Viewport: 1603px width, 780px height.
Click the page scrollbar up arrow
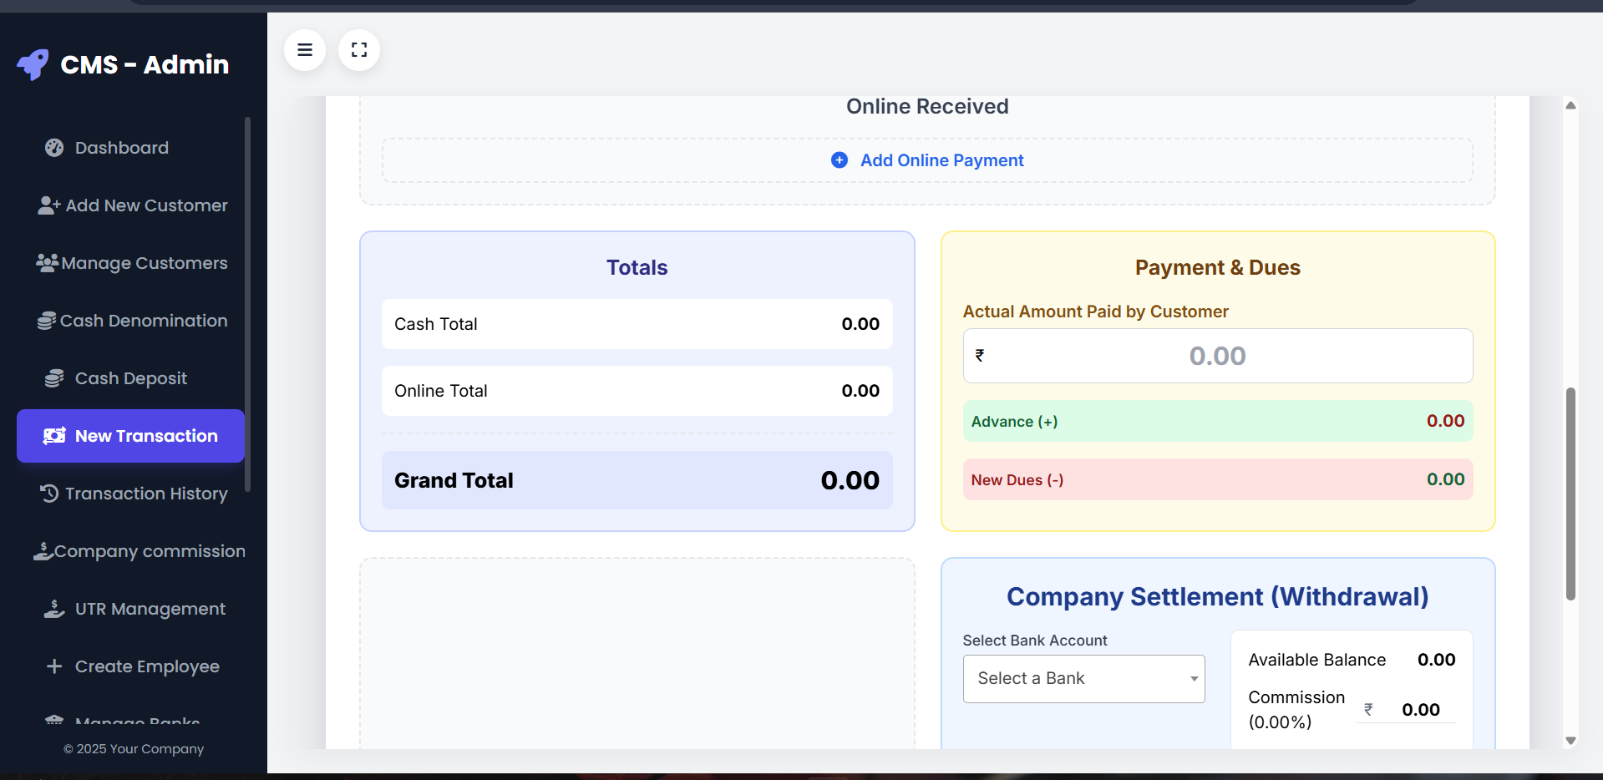[x=1570, y=105]
